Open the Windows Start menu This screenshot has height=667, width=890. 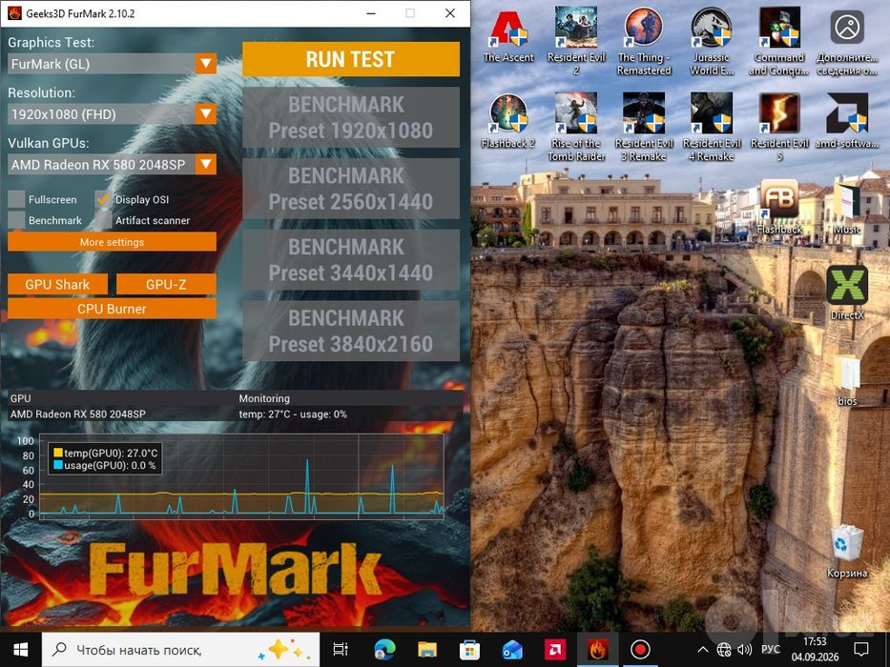click(20, 650)
